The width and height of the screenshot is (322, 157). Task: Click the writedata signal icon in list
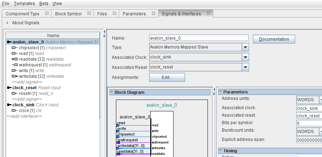click(x=15, y=76)
